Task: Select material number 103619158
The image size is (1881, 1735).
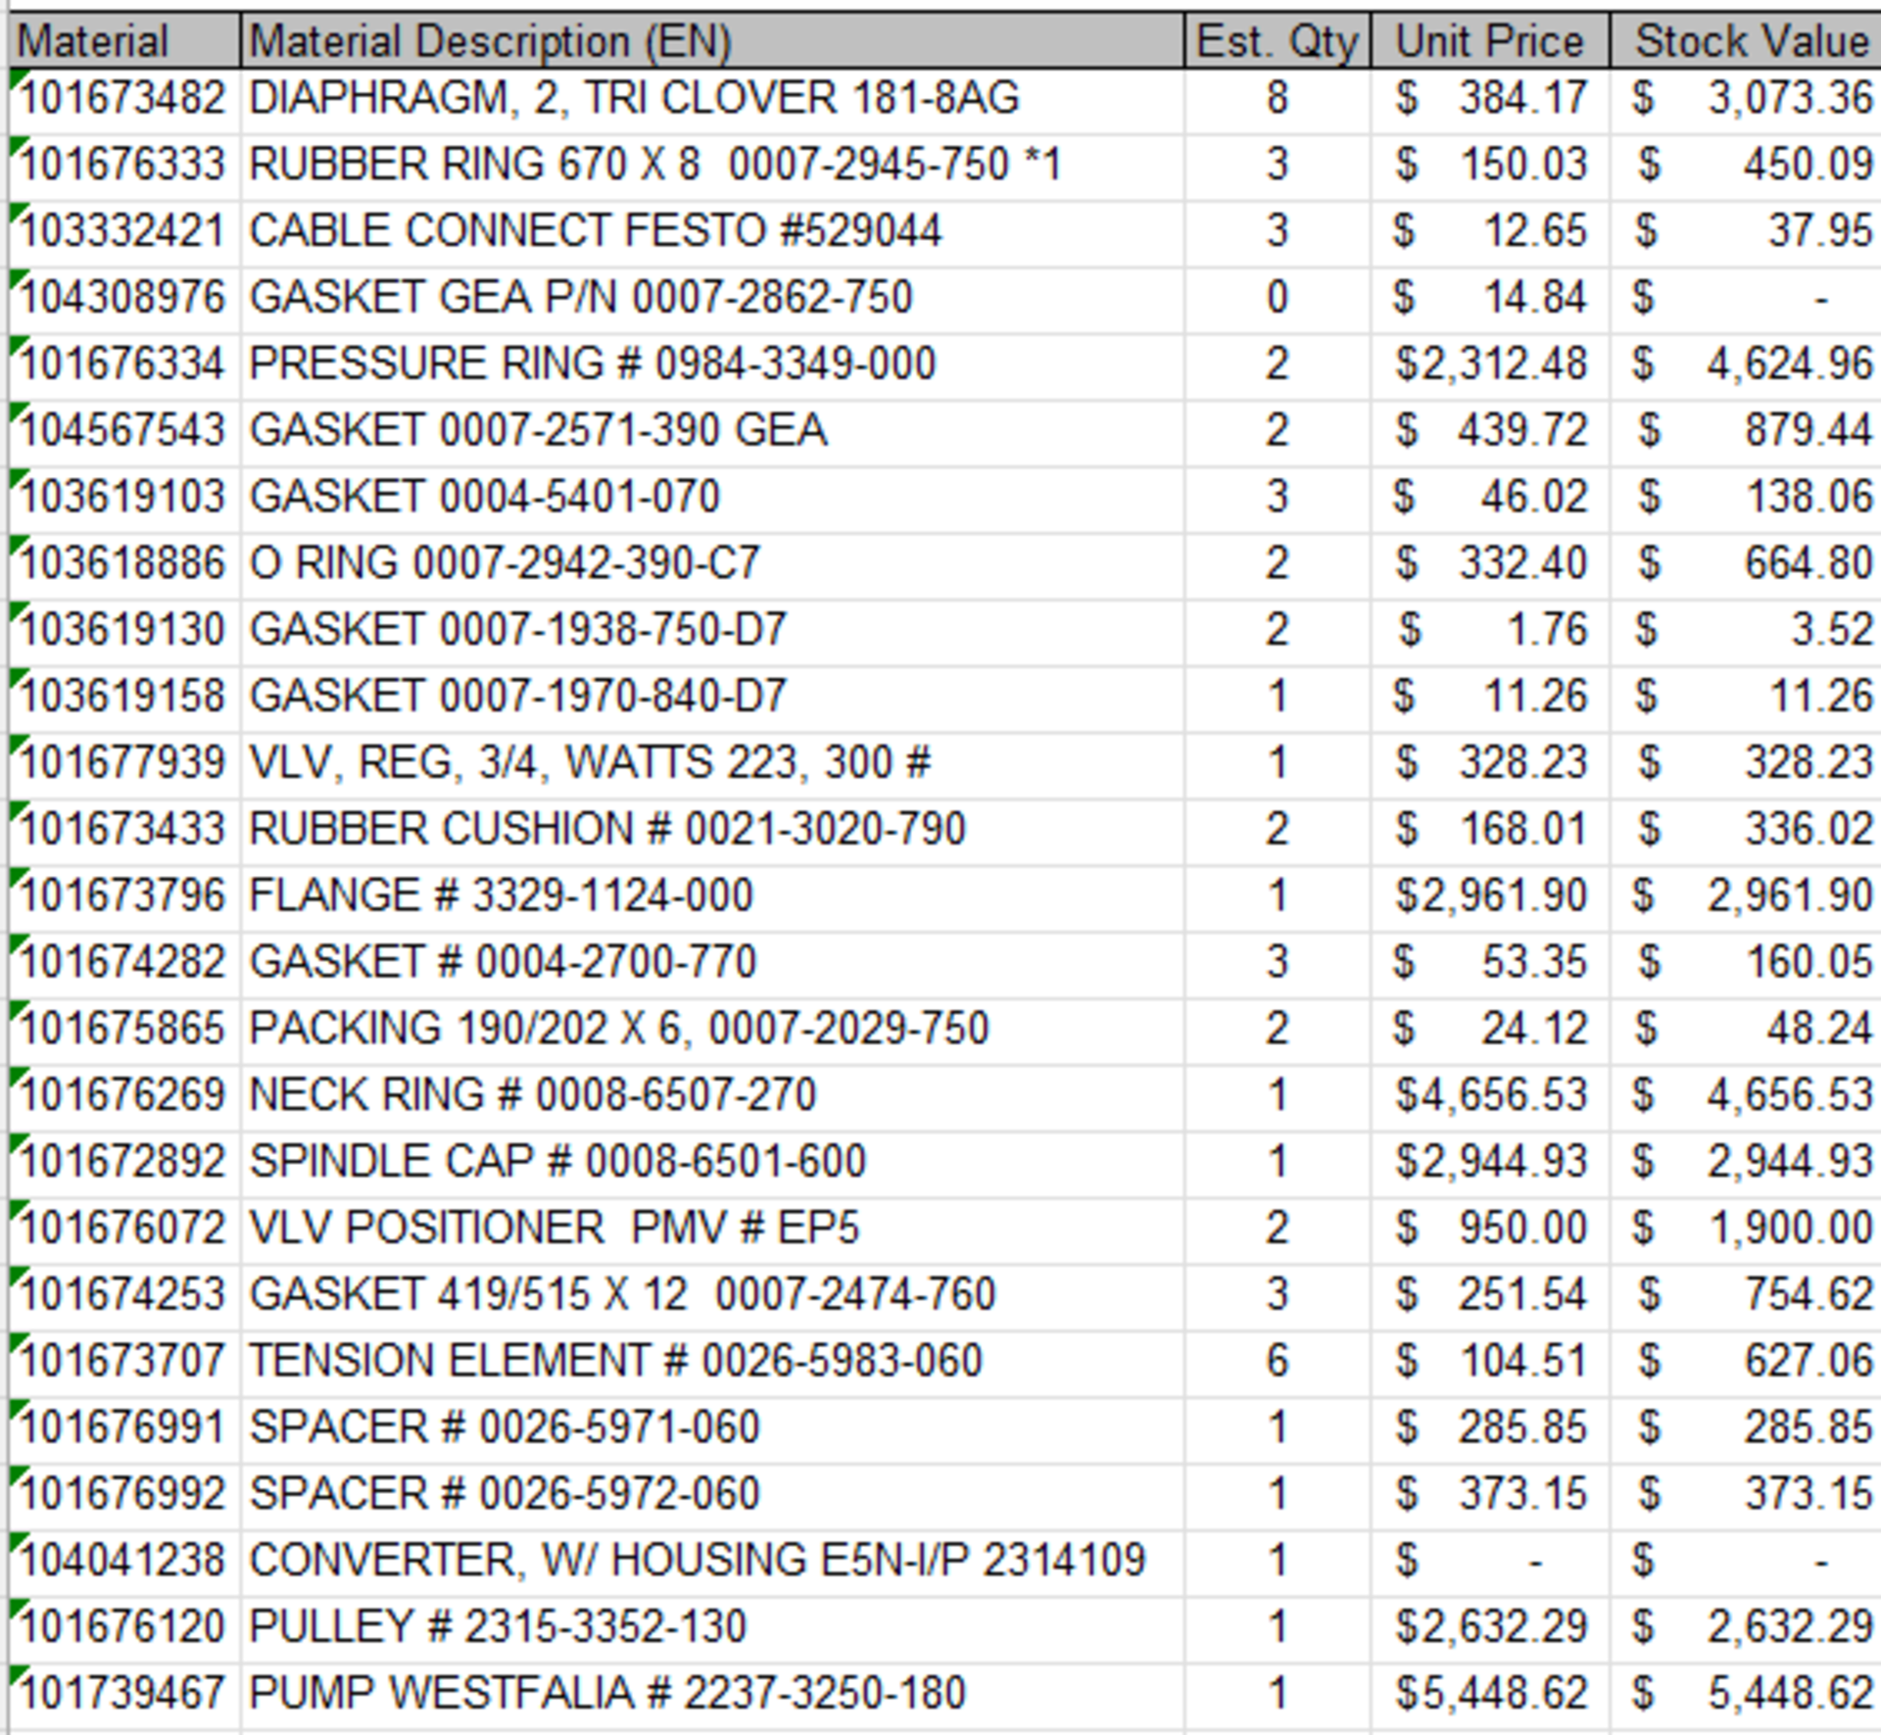Action: 123,700
